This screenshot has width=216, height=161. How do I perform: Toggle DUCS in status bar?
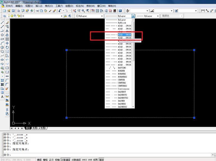[84, 160]
